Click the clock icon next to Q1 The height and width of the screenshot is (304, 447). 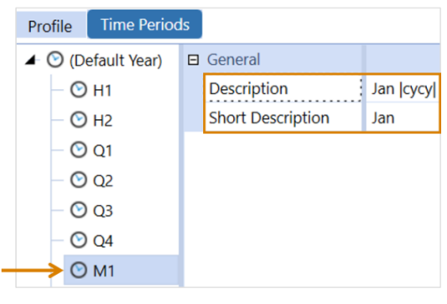[x=78, y=149]
